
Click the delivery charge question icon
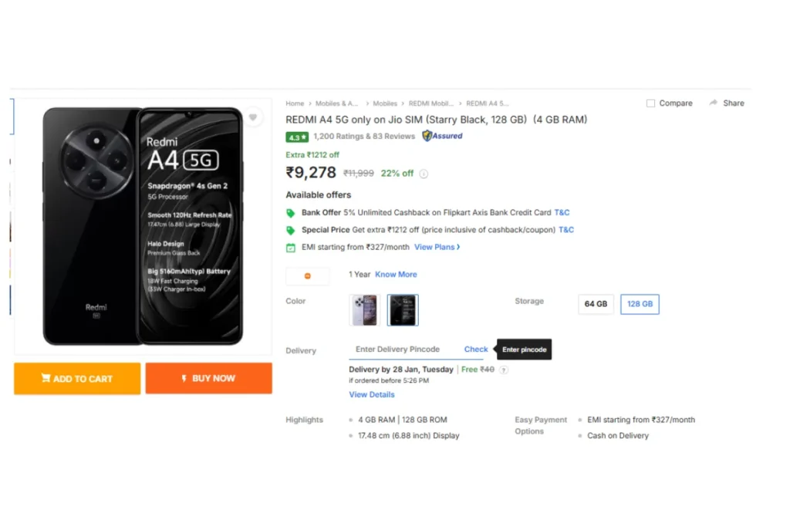click(x=503, y=370)
